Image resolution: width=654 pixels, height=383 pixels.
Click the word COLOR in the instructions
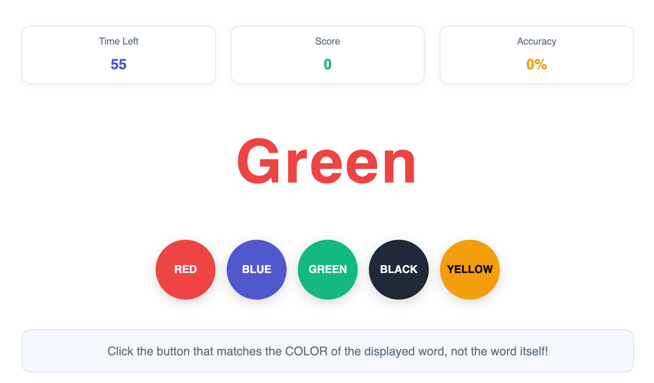305,351
